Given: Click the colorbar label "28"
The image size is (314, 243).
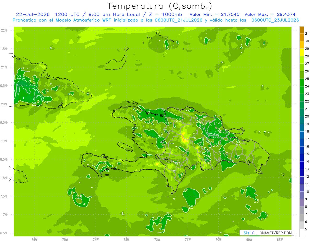Looking at the screenshot, I should pos(307,56).
